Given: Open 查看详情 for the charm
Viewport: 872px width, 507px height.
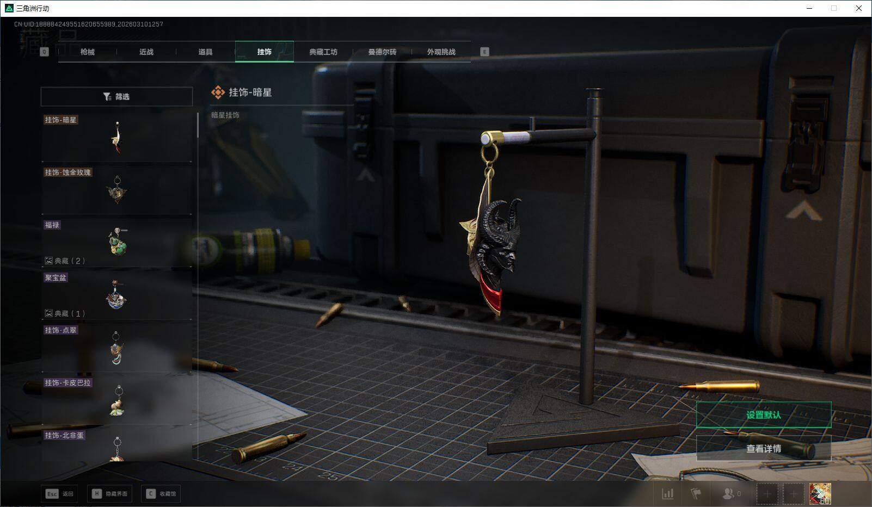Looking at the screenshot, I should pyautogui.click(x=764, y=449).
